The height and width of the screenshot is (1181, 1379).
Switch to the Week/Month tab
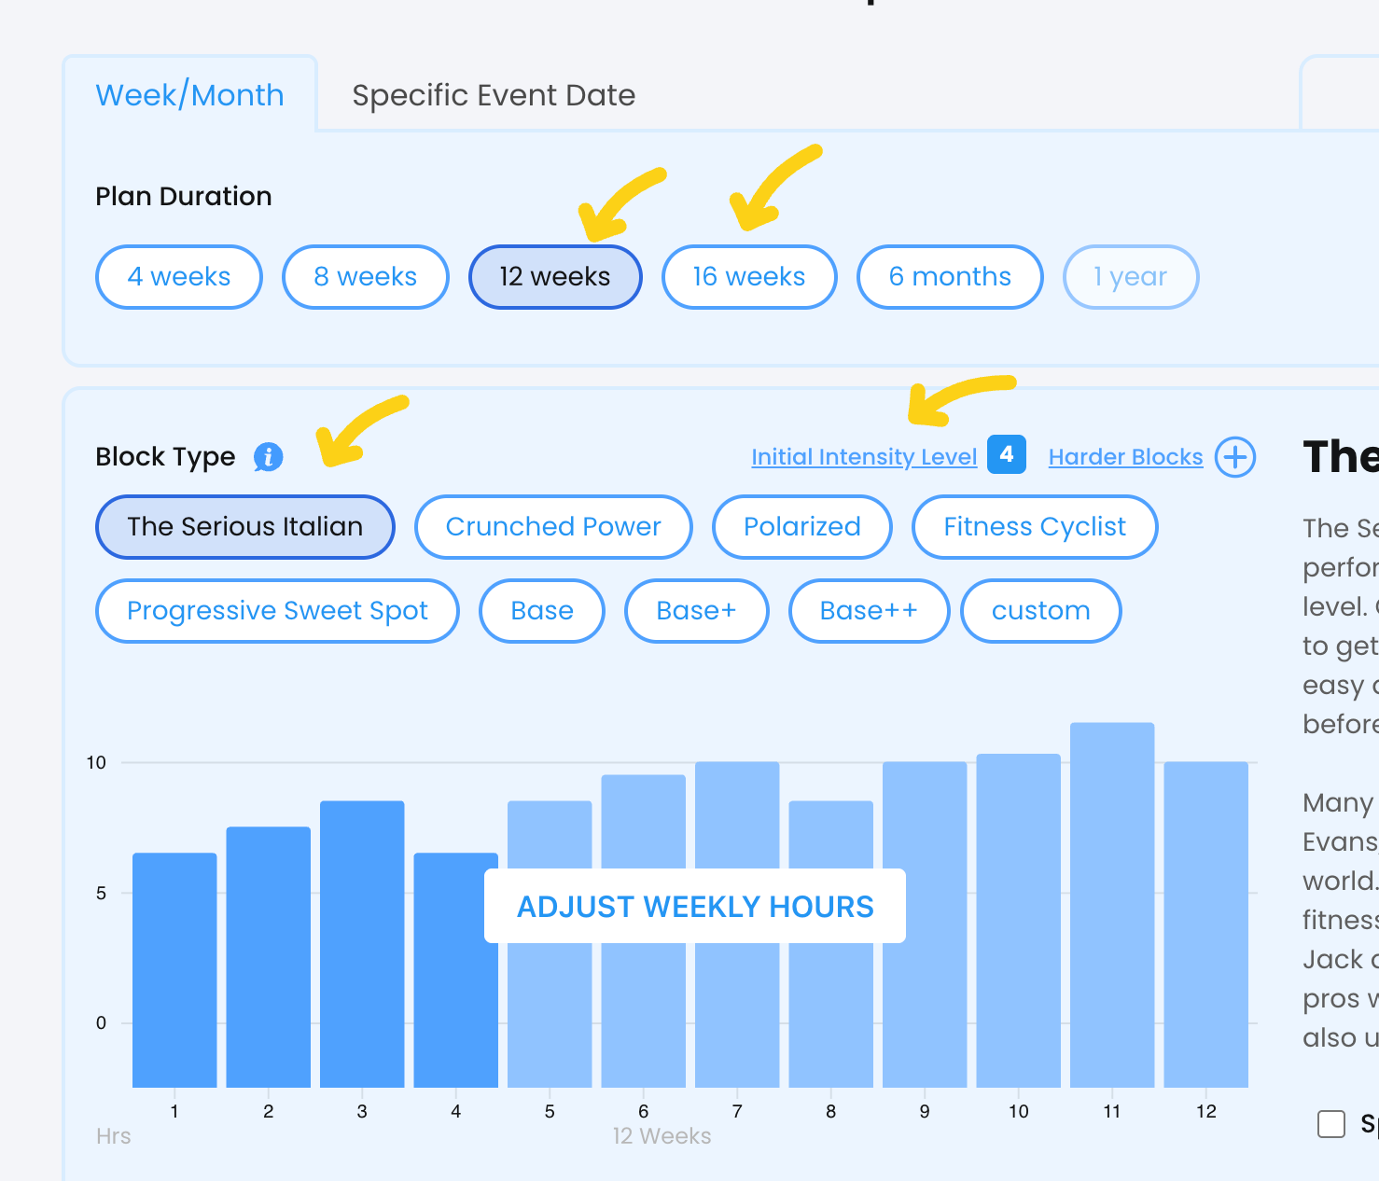[189, 95]
